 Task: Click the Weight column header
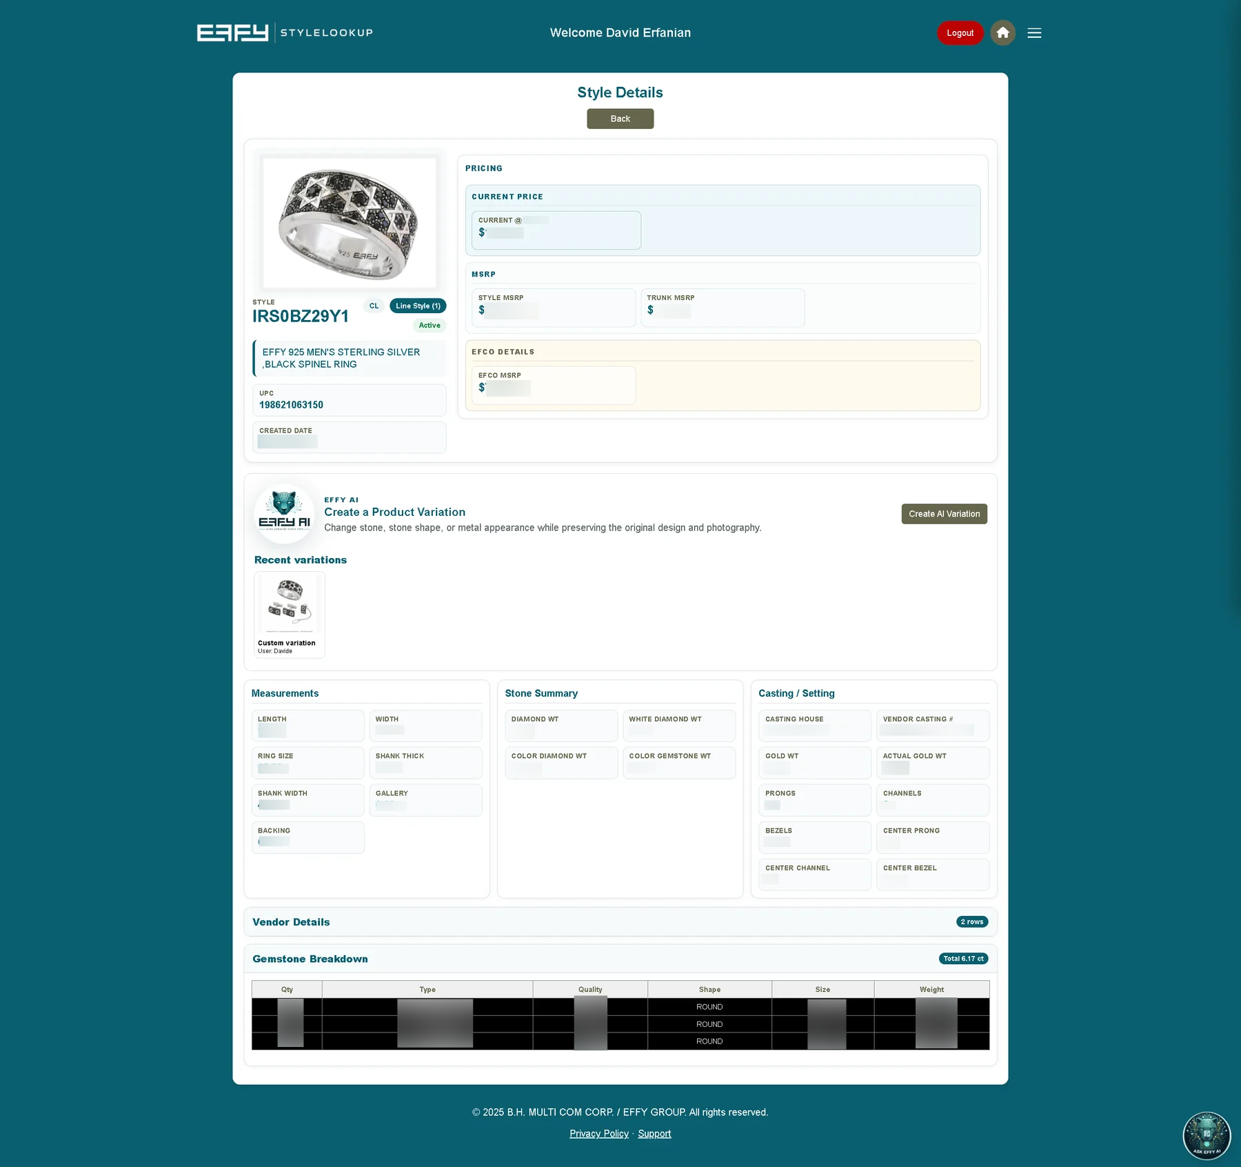pyautogui.click(x=931, y=989)
